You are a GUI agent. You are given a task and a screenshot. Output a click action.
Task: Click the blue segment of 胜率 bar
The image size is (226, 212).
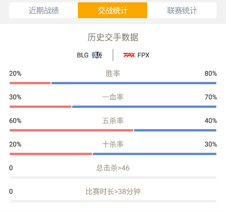click(x=134, y=83)
